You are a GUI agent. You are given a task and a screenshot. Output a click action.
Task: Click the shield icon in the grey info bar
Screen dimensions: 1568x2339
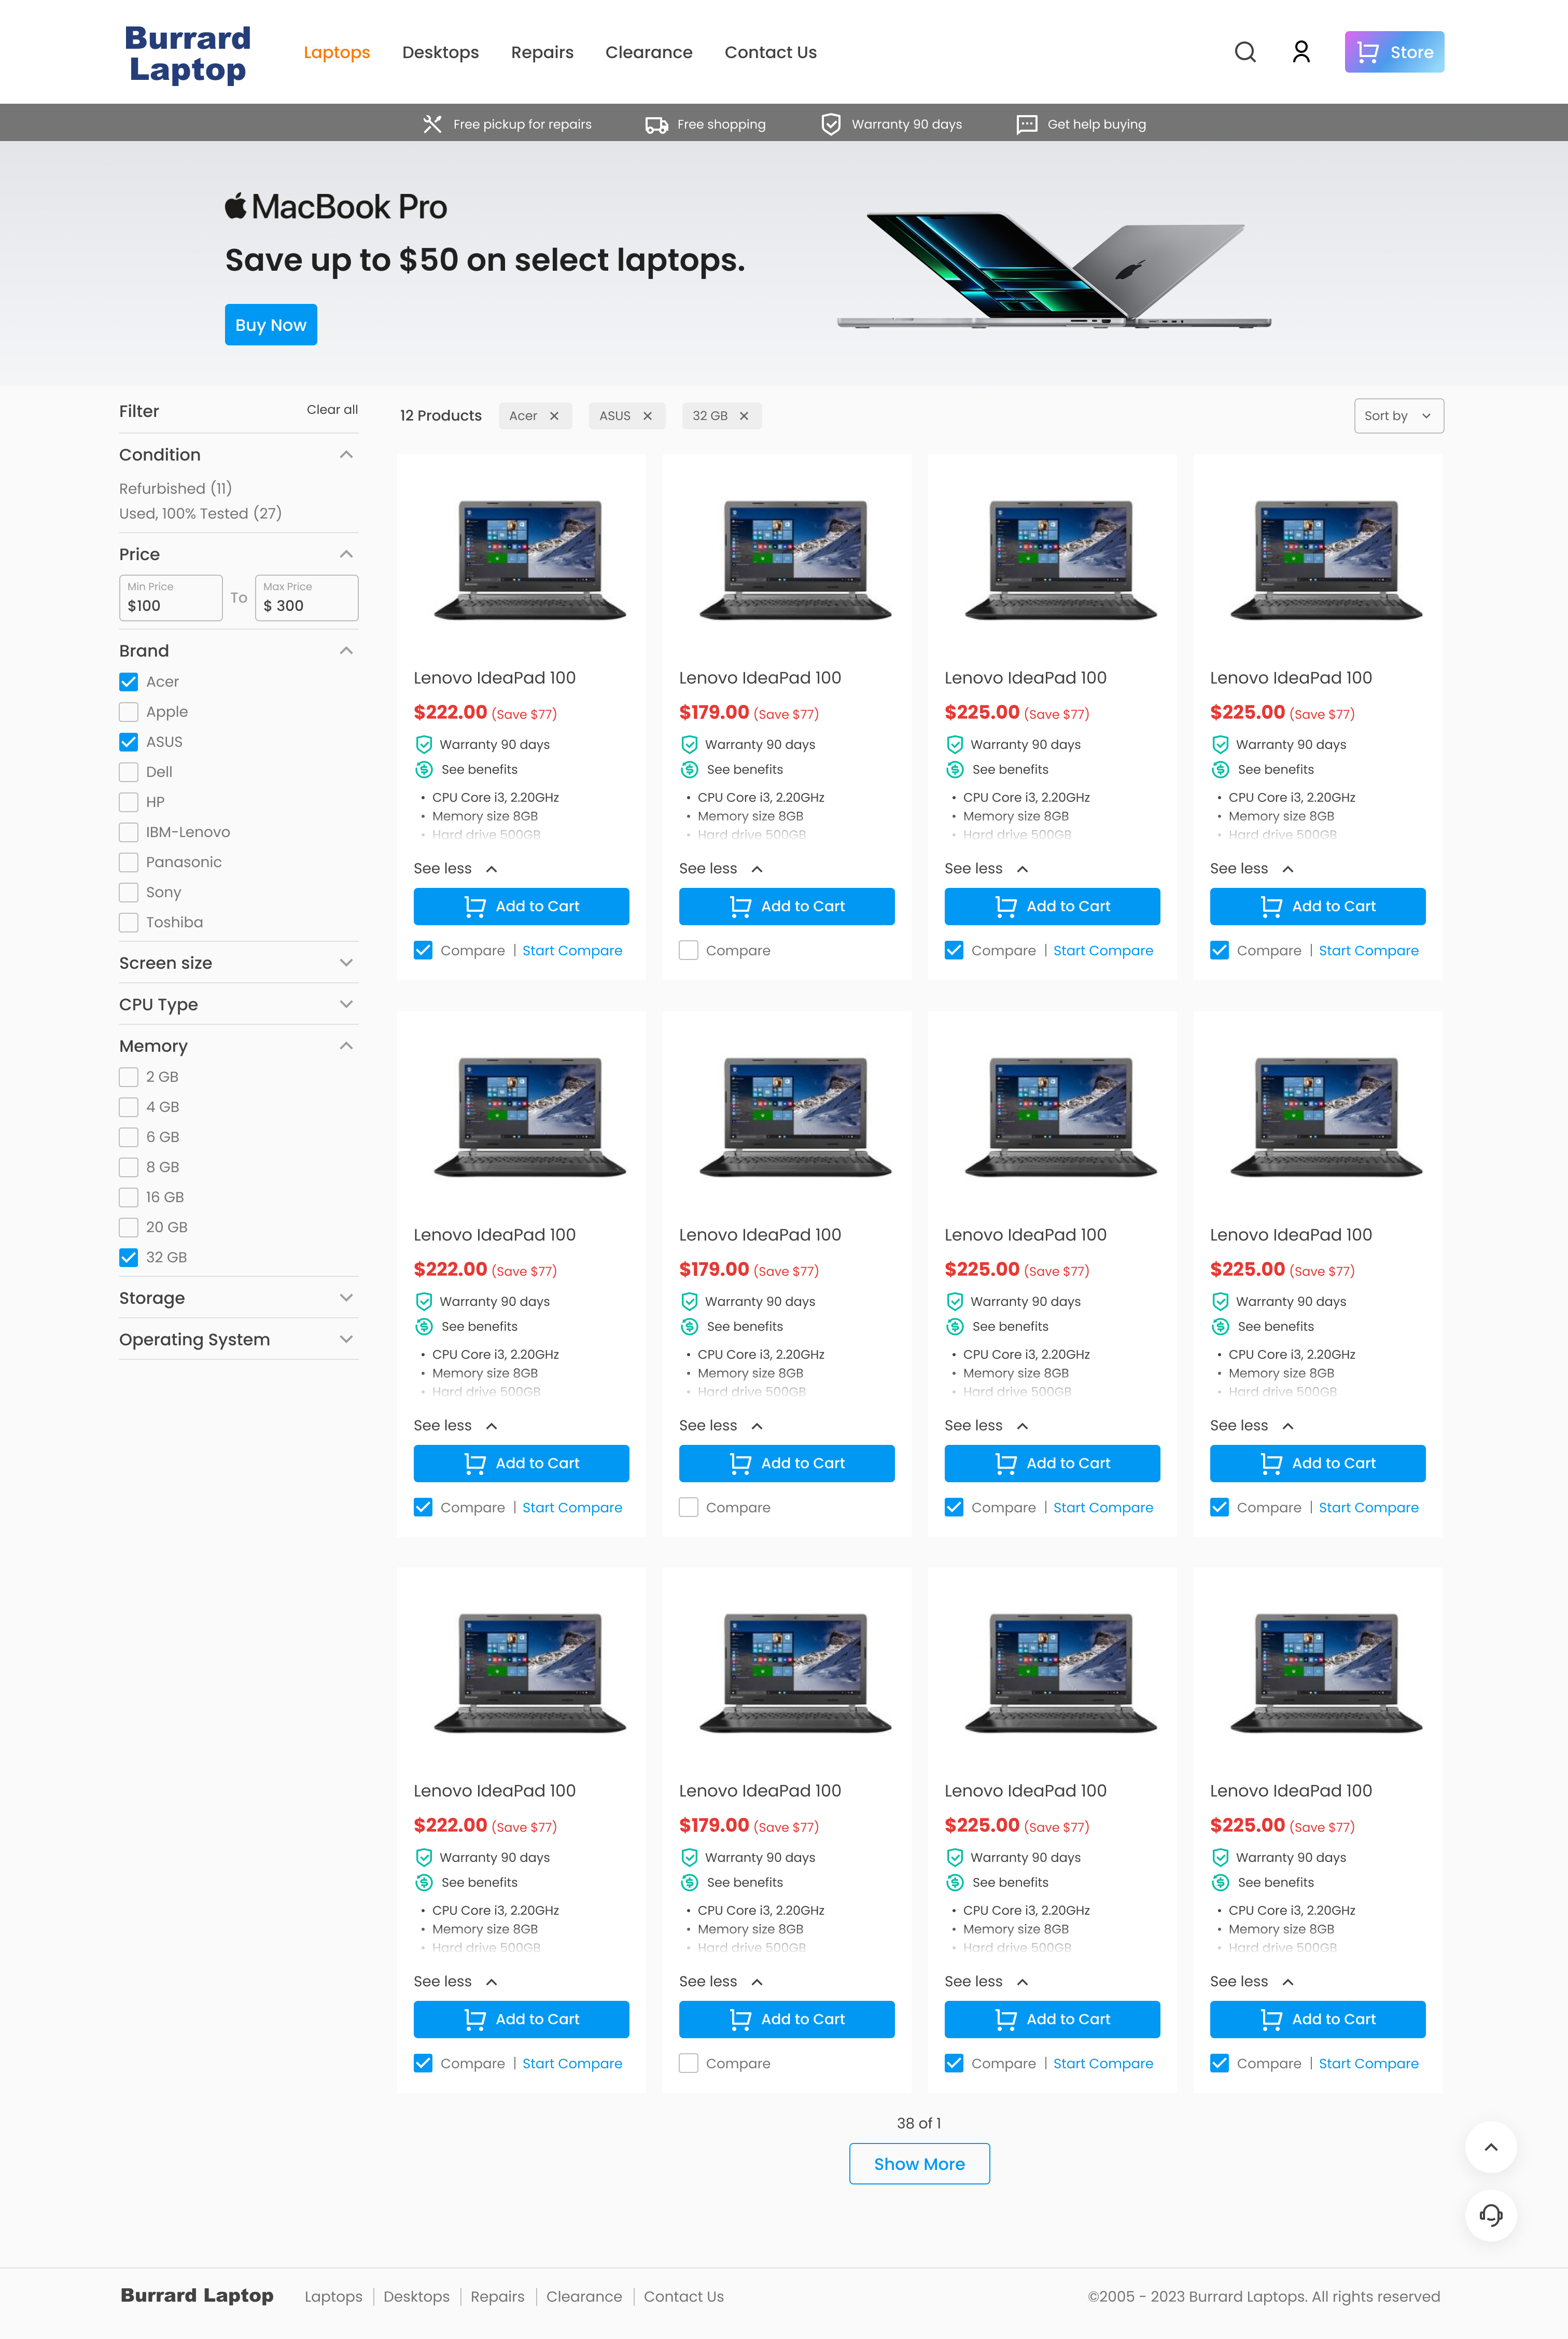(x=831, y=124)
